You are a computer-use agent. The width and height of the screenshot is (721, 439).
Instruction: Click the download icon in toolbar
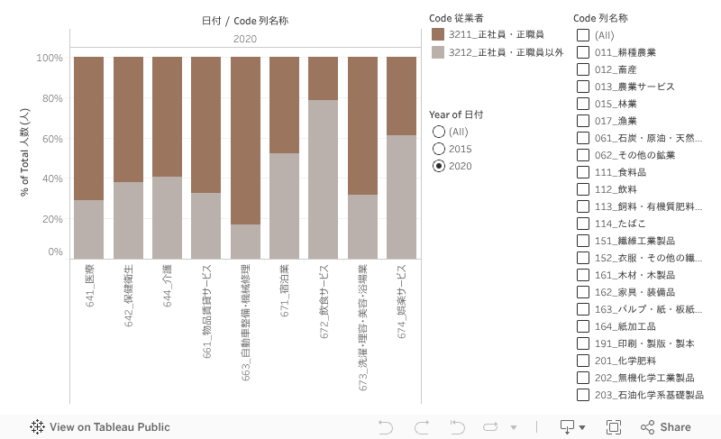[567, 427]
